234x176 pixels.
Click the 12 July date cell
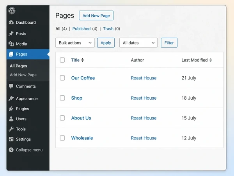pyautogui.click(x=189, y=138)
